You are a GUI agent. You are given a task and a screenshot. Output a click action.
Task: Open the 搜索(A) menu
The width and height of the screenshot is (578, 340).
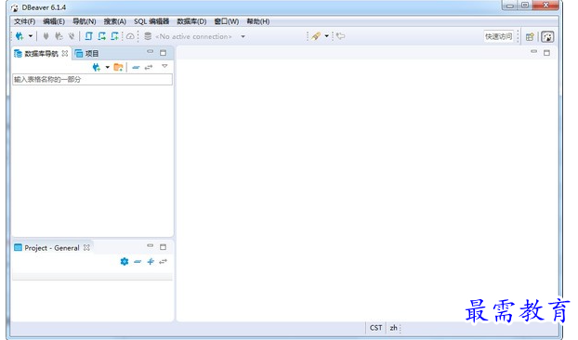(114, 21)
